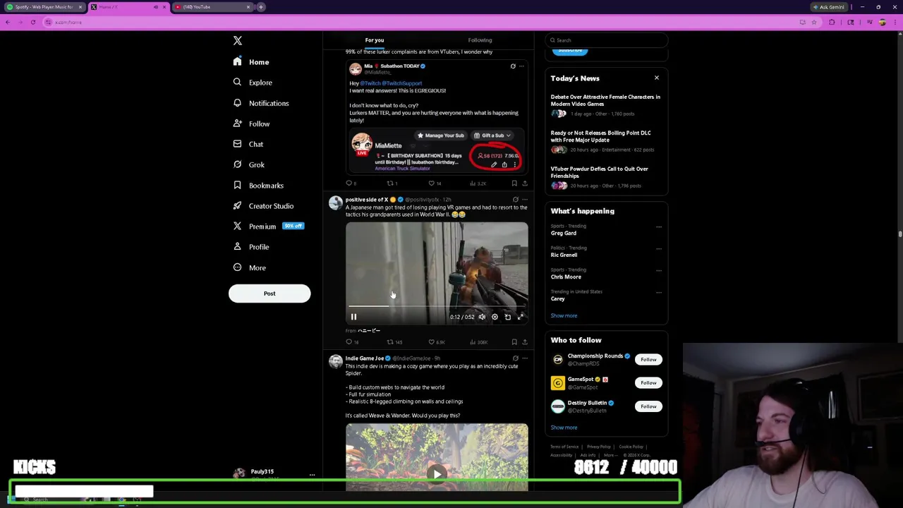This screenshot has height=508, width=903.
Task: Share the positive side of X post
Action: point(524,342)
